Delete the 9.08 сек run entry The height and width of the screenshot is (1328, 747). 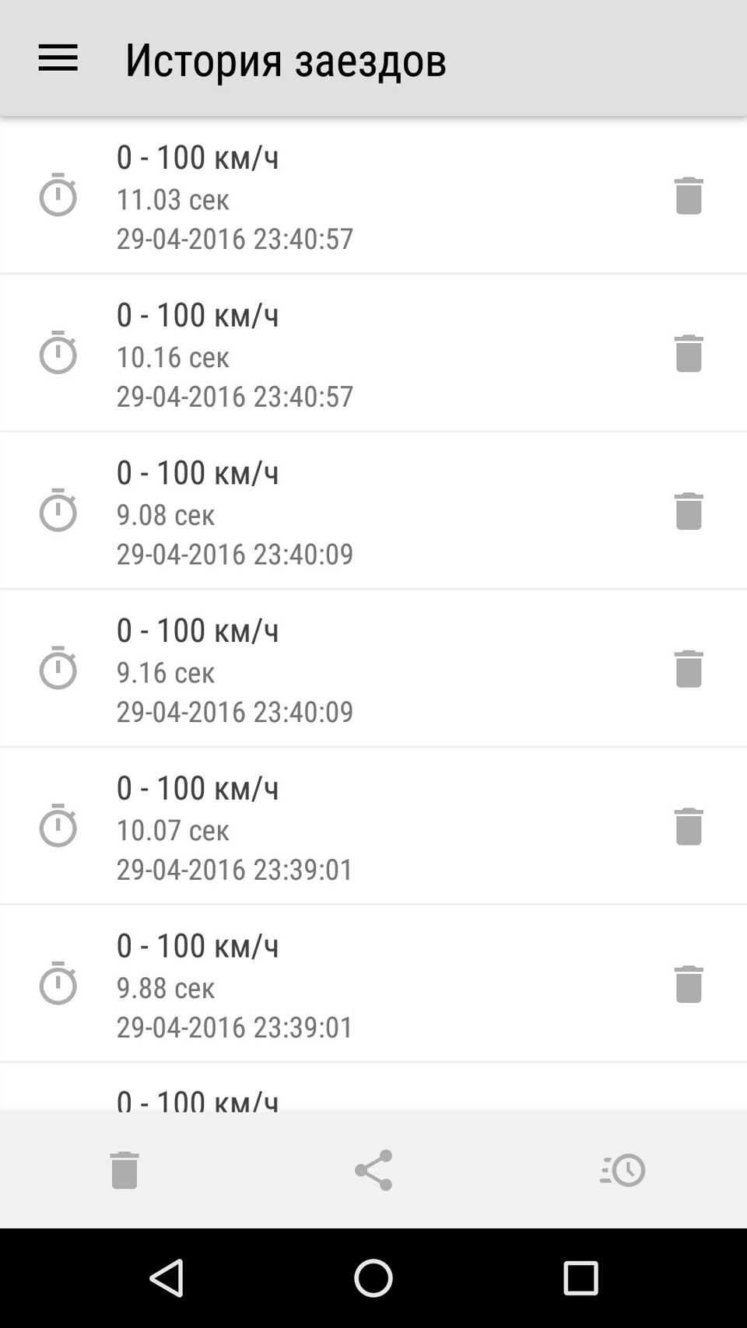[x=688, y=511]
